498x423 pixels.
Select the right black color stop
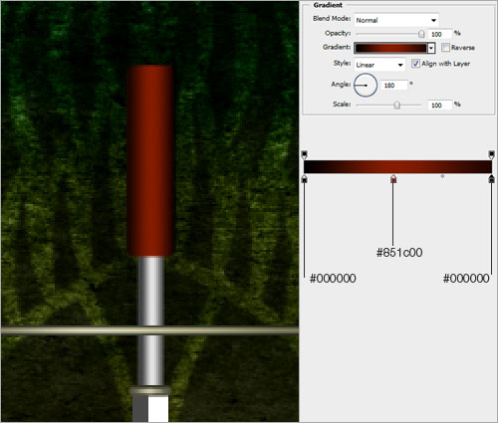coord(492,178)
